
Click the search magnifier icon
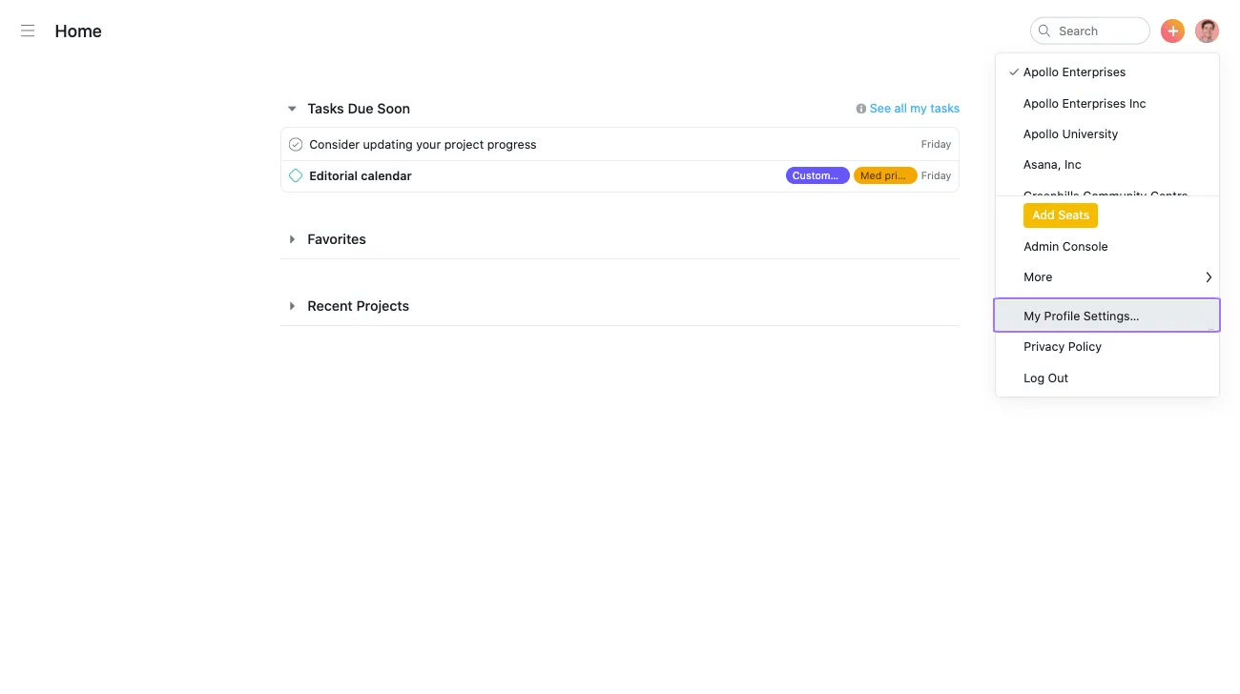(x=1044, y=31)
